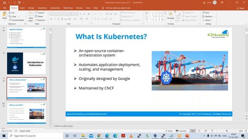Toggle Underline formatting
This screenshot has height=139, width=248.
(59, 19)
